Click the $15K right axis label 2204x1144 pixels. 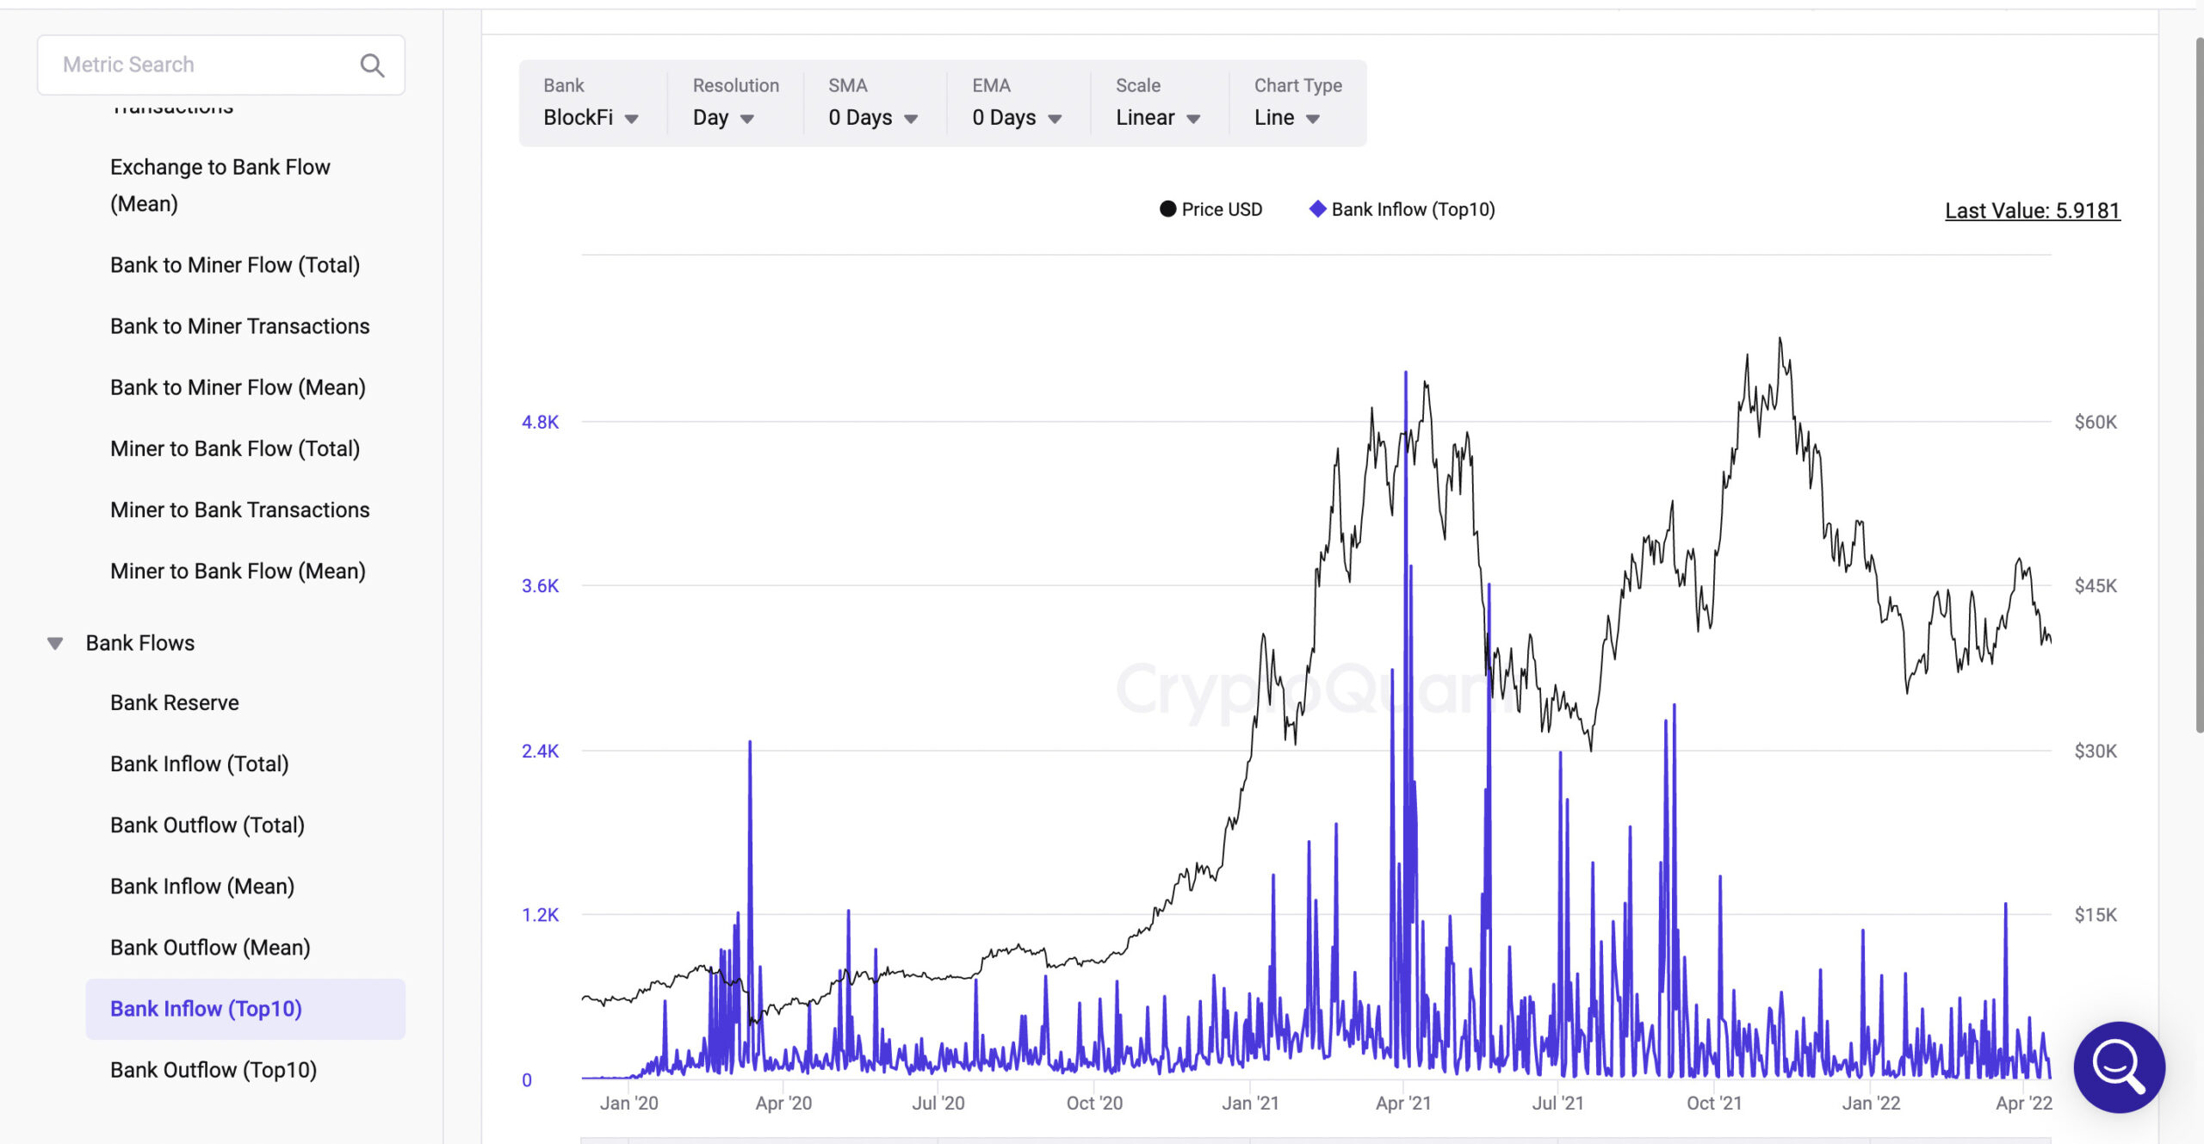click(x=2096, y=915)
